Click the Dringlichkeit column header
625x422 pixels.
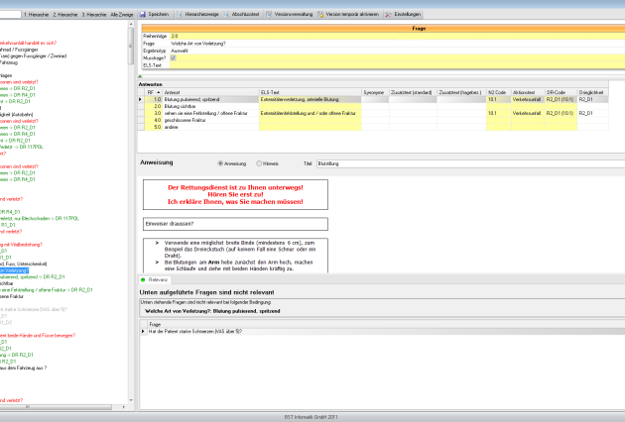tap(592, 92)
